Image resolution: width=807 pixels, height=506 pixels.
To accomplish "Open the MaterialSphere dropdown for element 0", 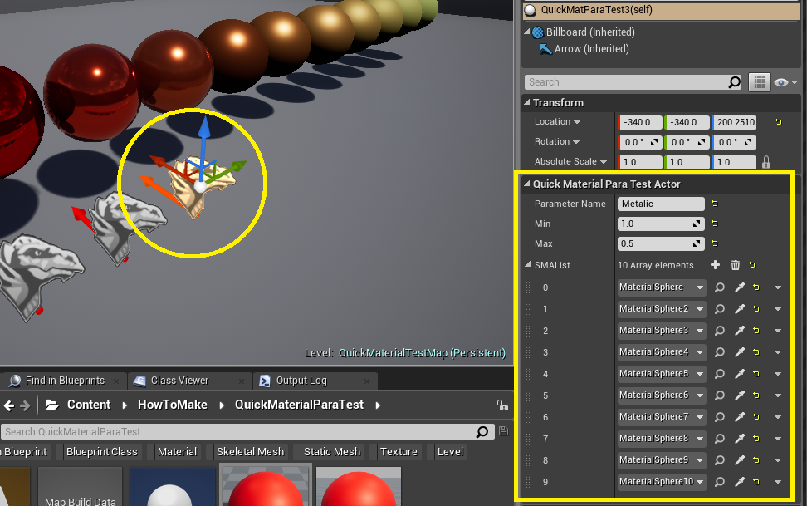I will (661, 287).
